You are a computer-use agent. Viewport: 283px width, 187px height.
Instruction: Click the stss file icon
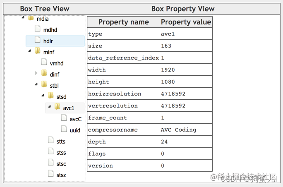pyautogui.click(x=51, y=151)
